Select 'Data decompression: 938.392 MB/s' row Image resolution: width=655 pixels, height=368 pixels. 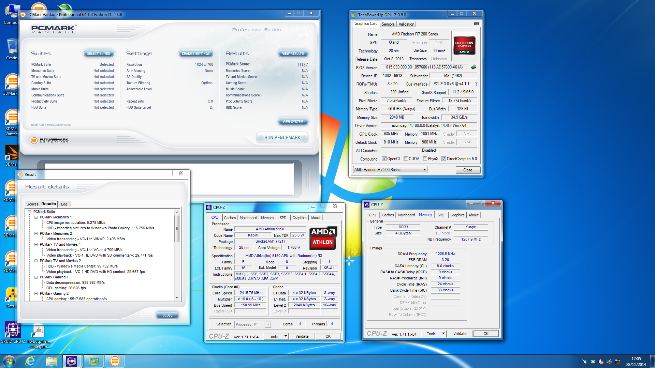[x=75, y=282]
